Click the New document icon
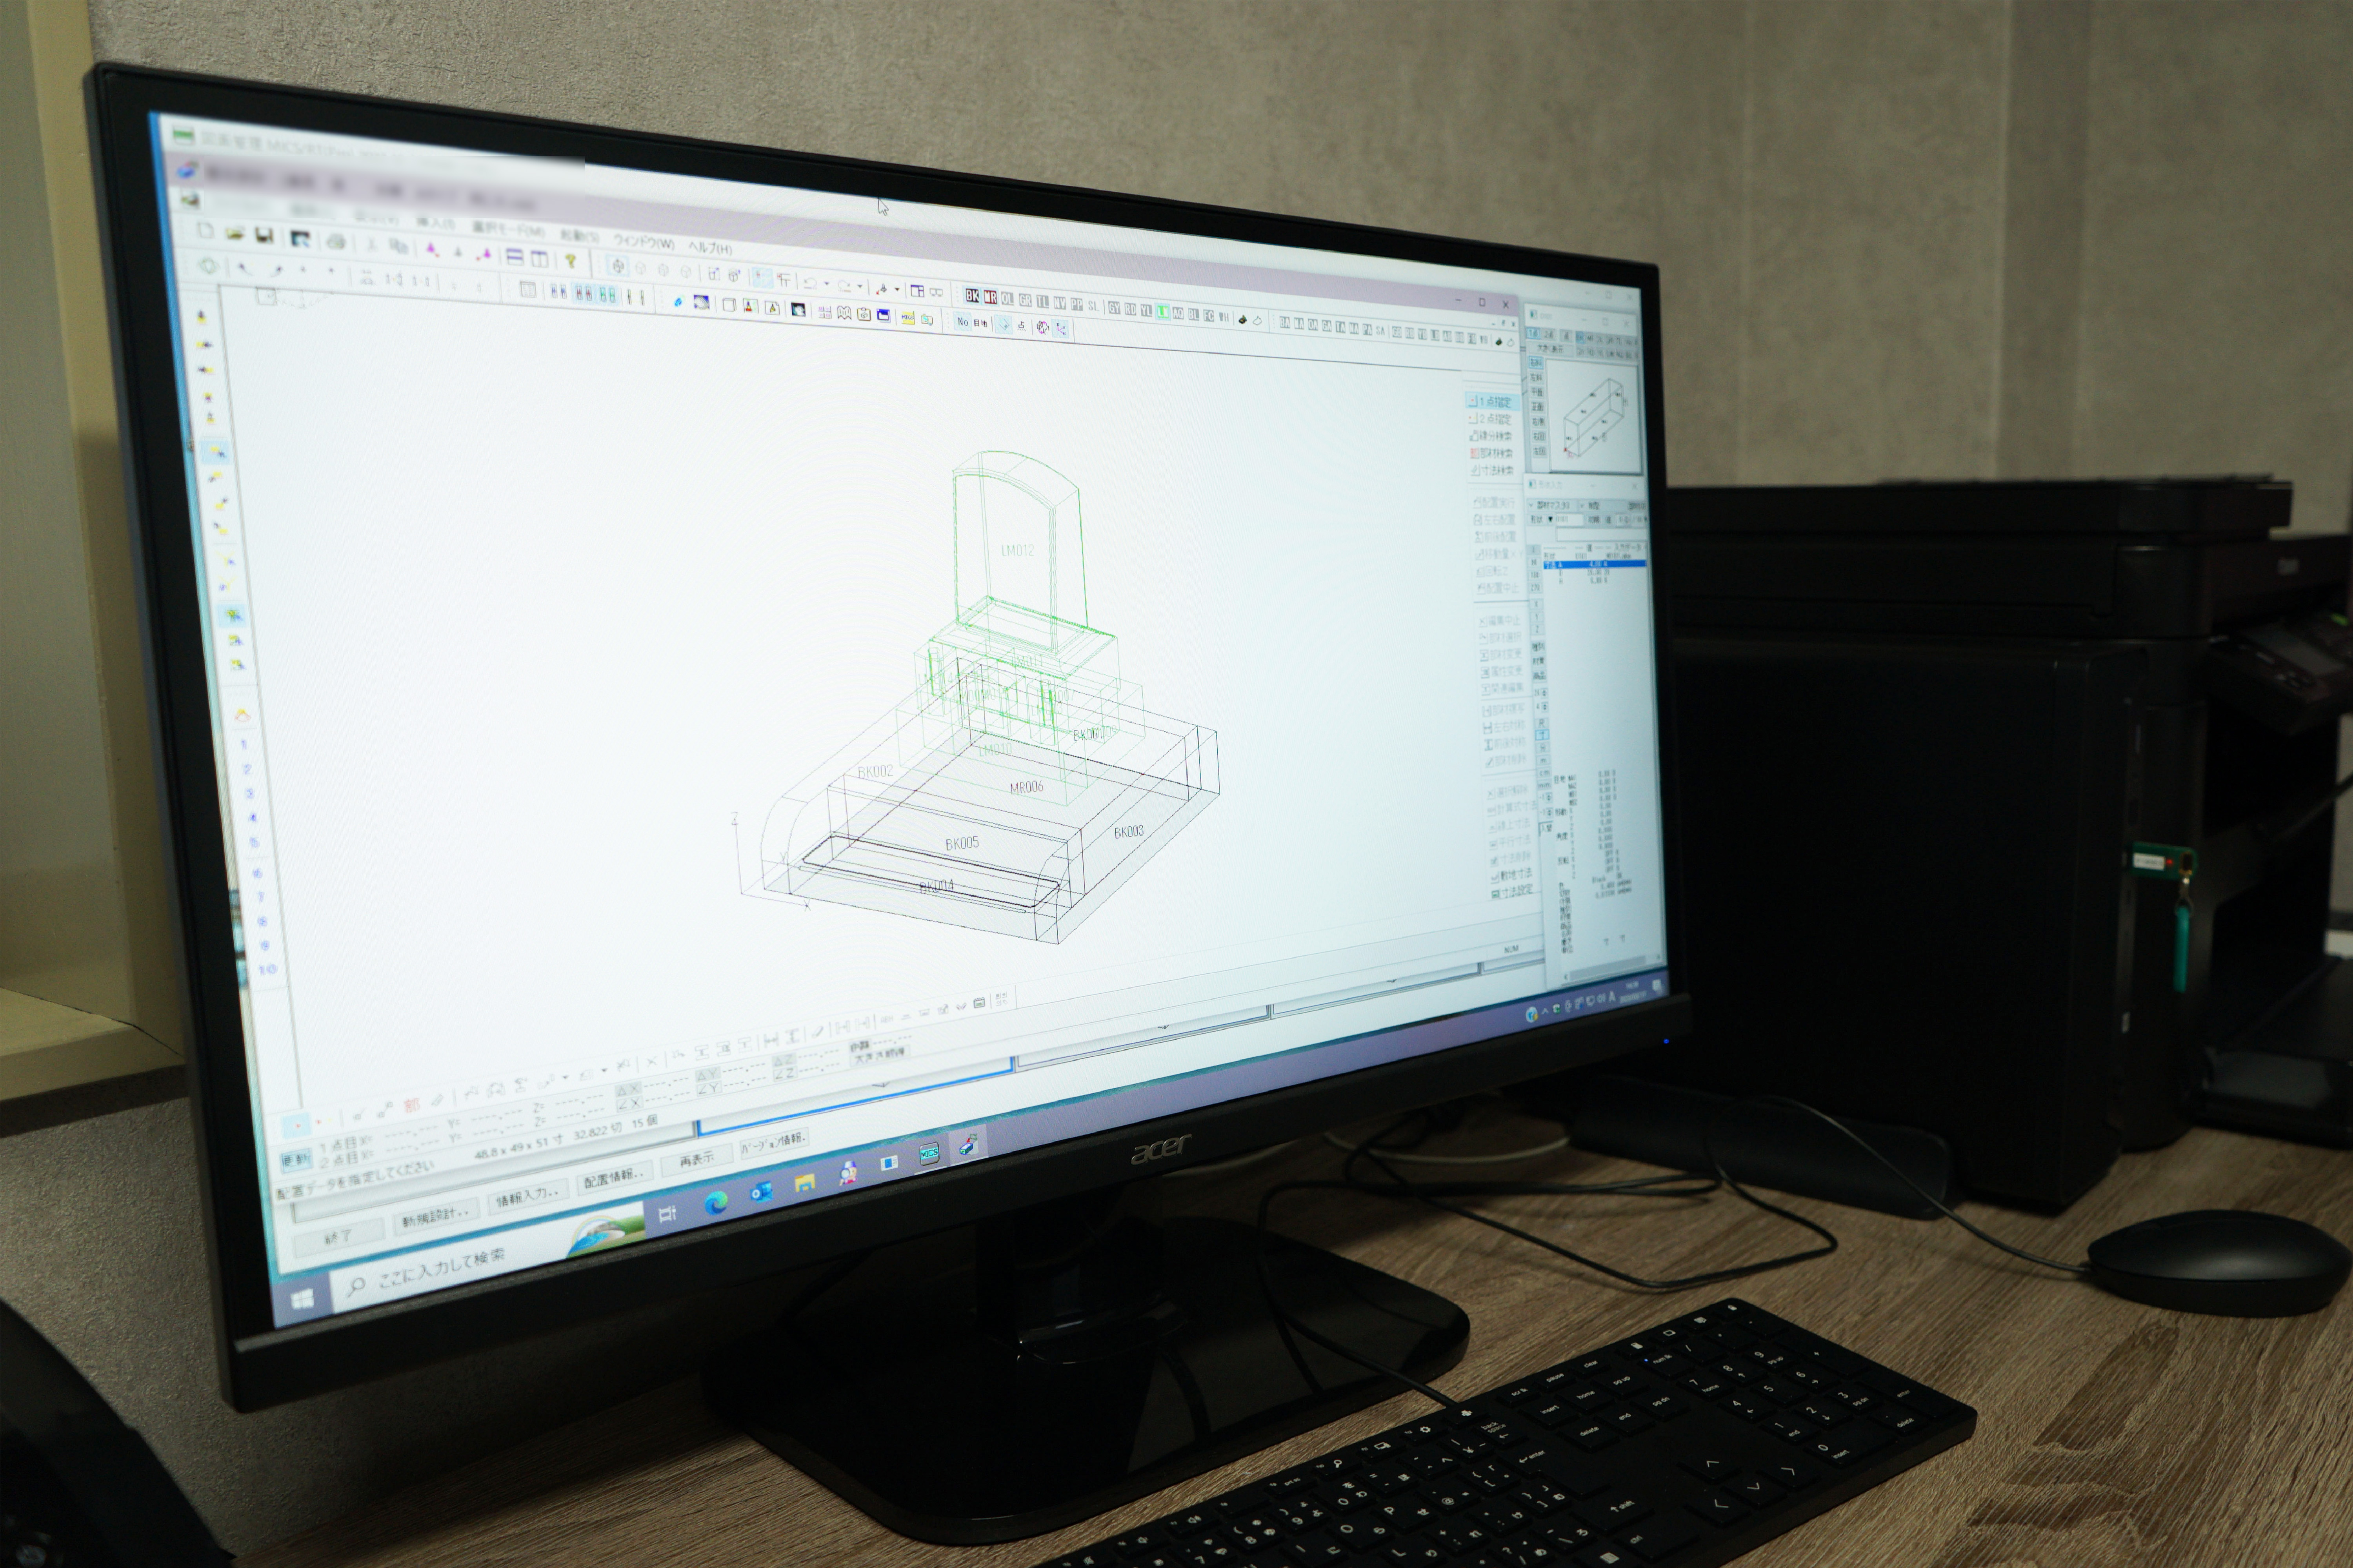The image size is (2353, 1568). (x=206, y=231)
